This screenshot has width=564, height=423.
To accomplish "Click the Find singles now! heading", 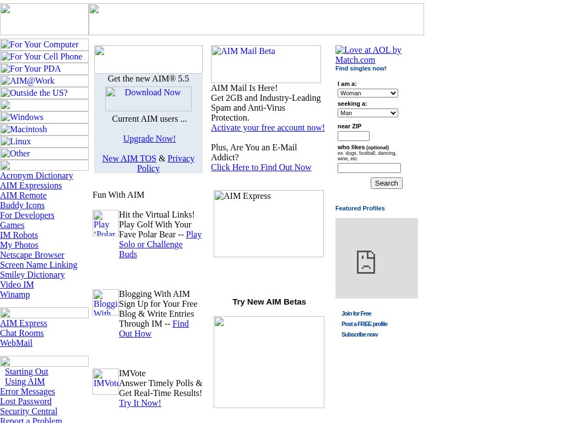I will (361, 68).
